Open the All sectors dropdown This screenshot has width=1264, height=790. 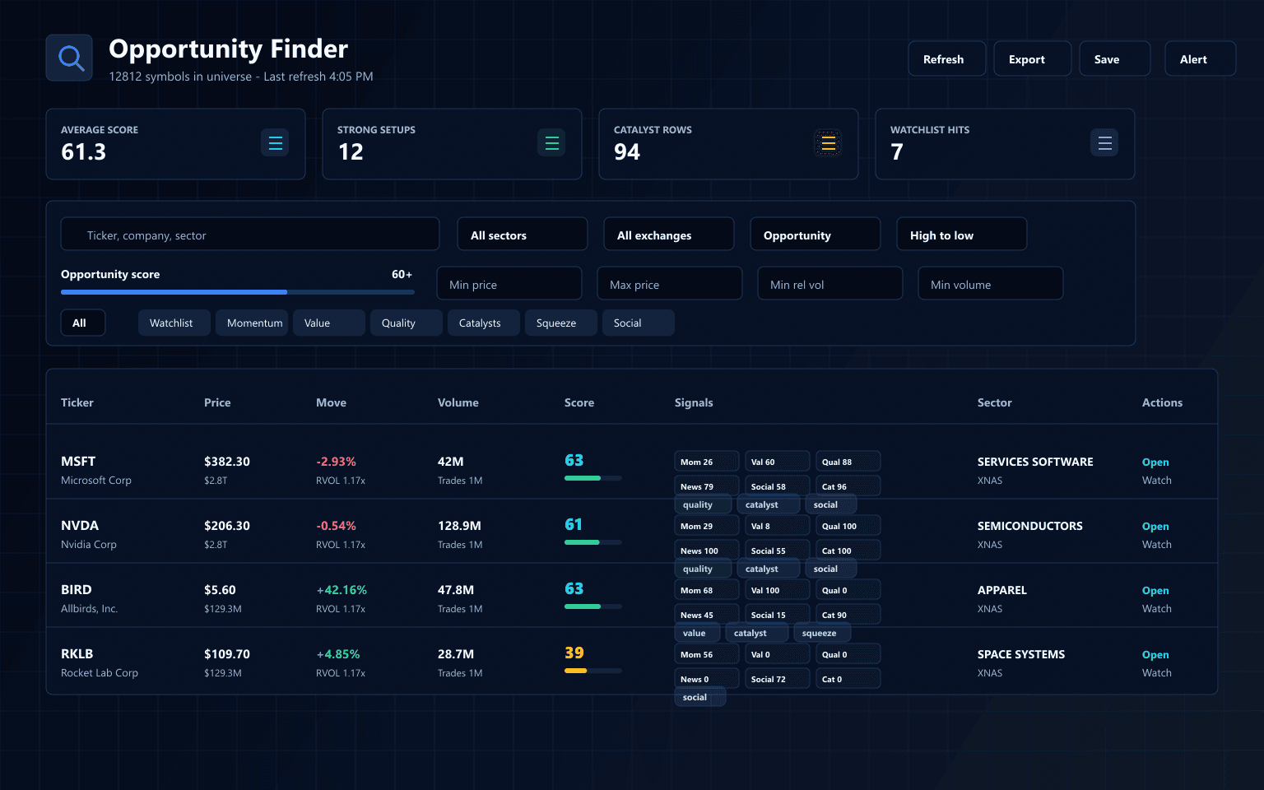coord(523,234)
